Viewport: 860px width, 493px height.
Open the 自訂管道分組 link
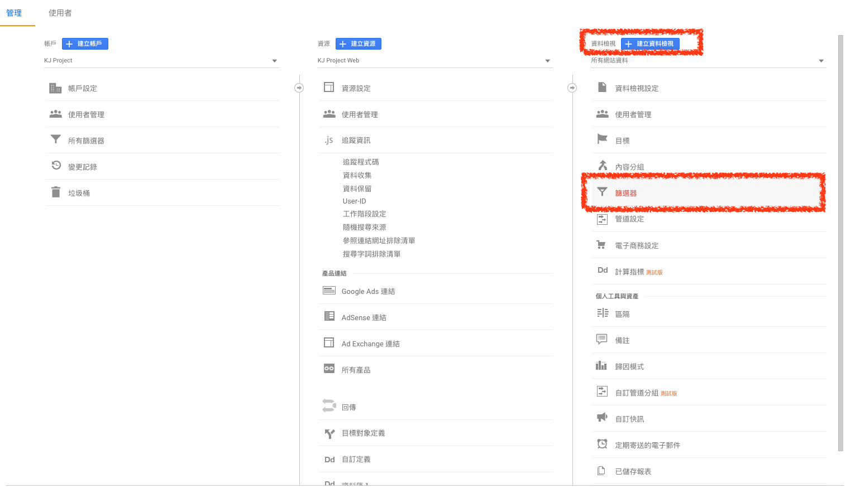tap(637, 393)
